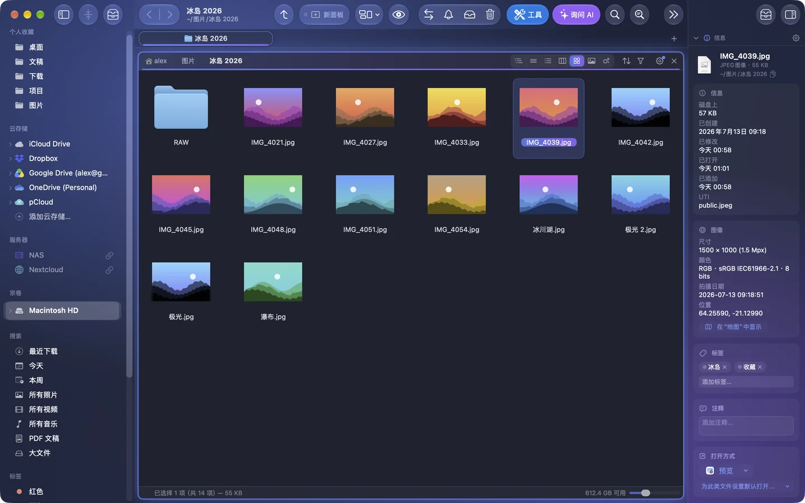This screenshot has height=503, width=805.
Task: Click the trash icon in the toolbar
Action: tap(490, 15)
